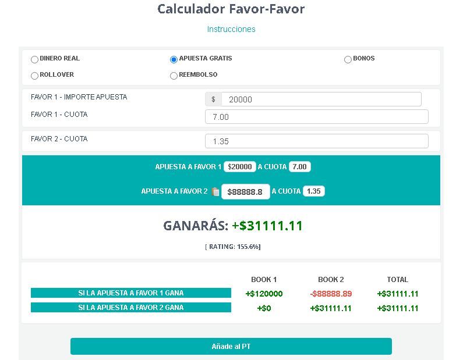
Task: Pick the Reembolso radio option
Action: point(174,76)
